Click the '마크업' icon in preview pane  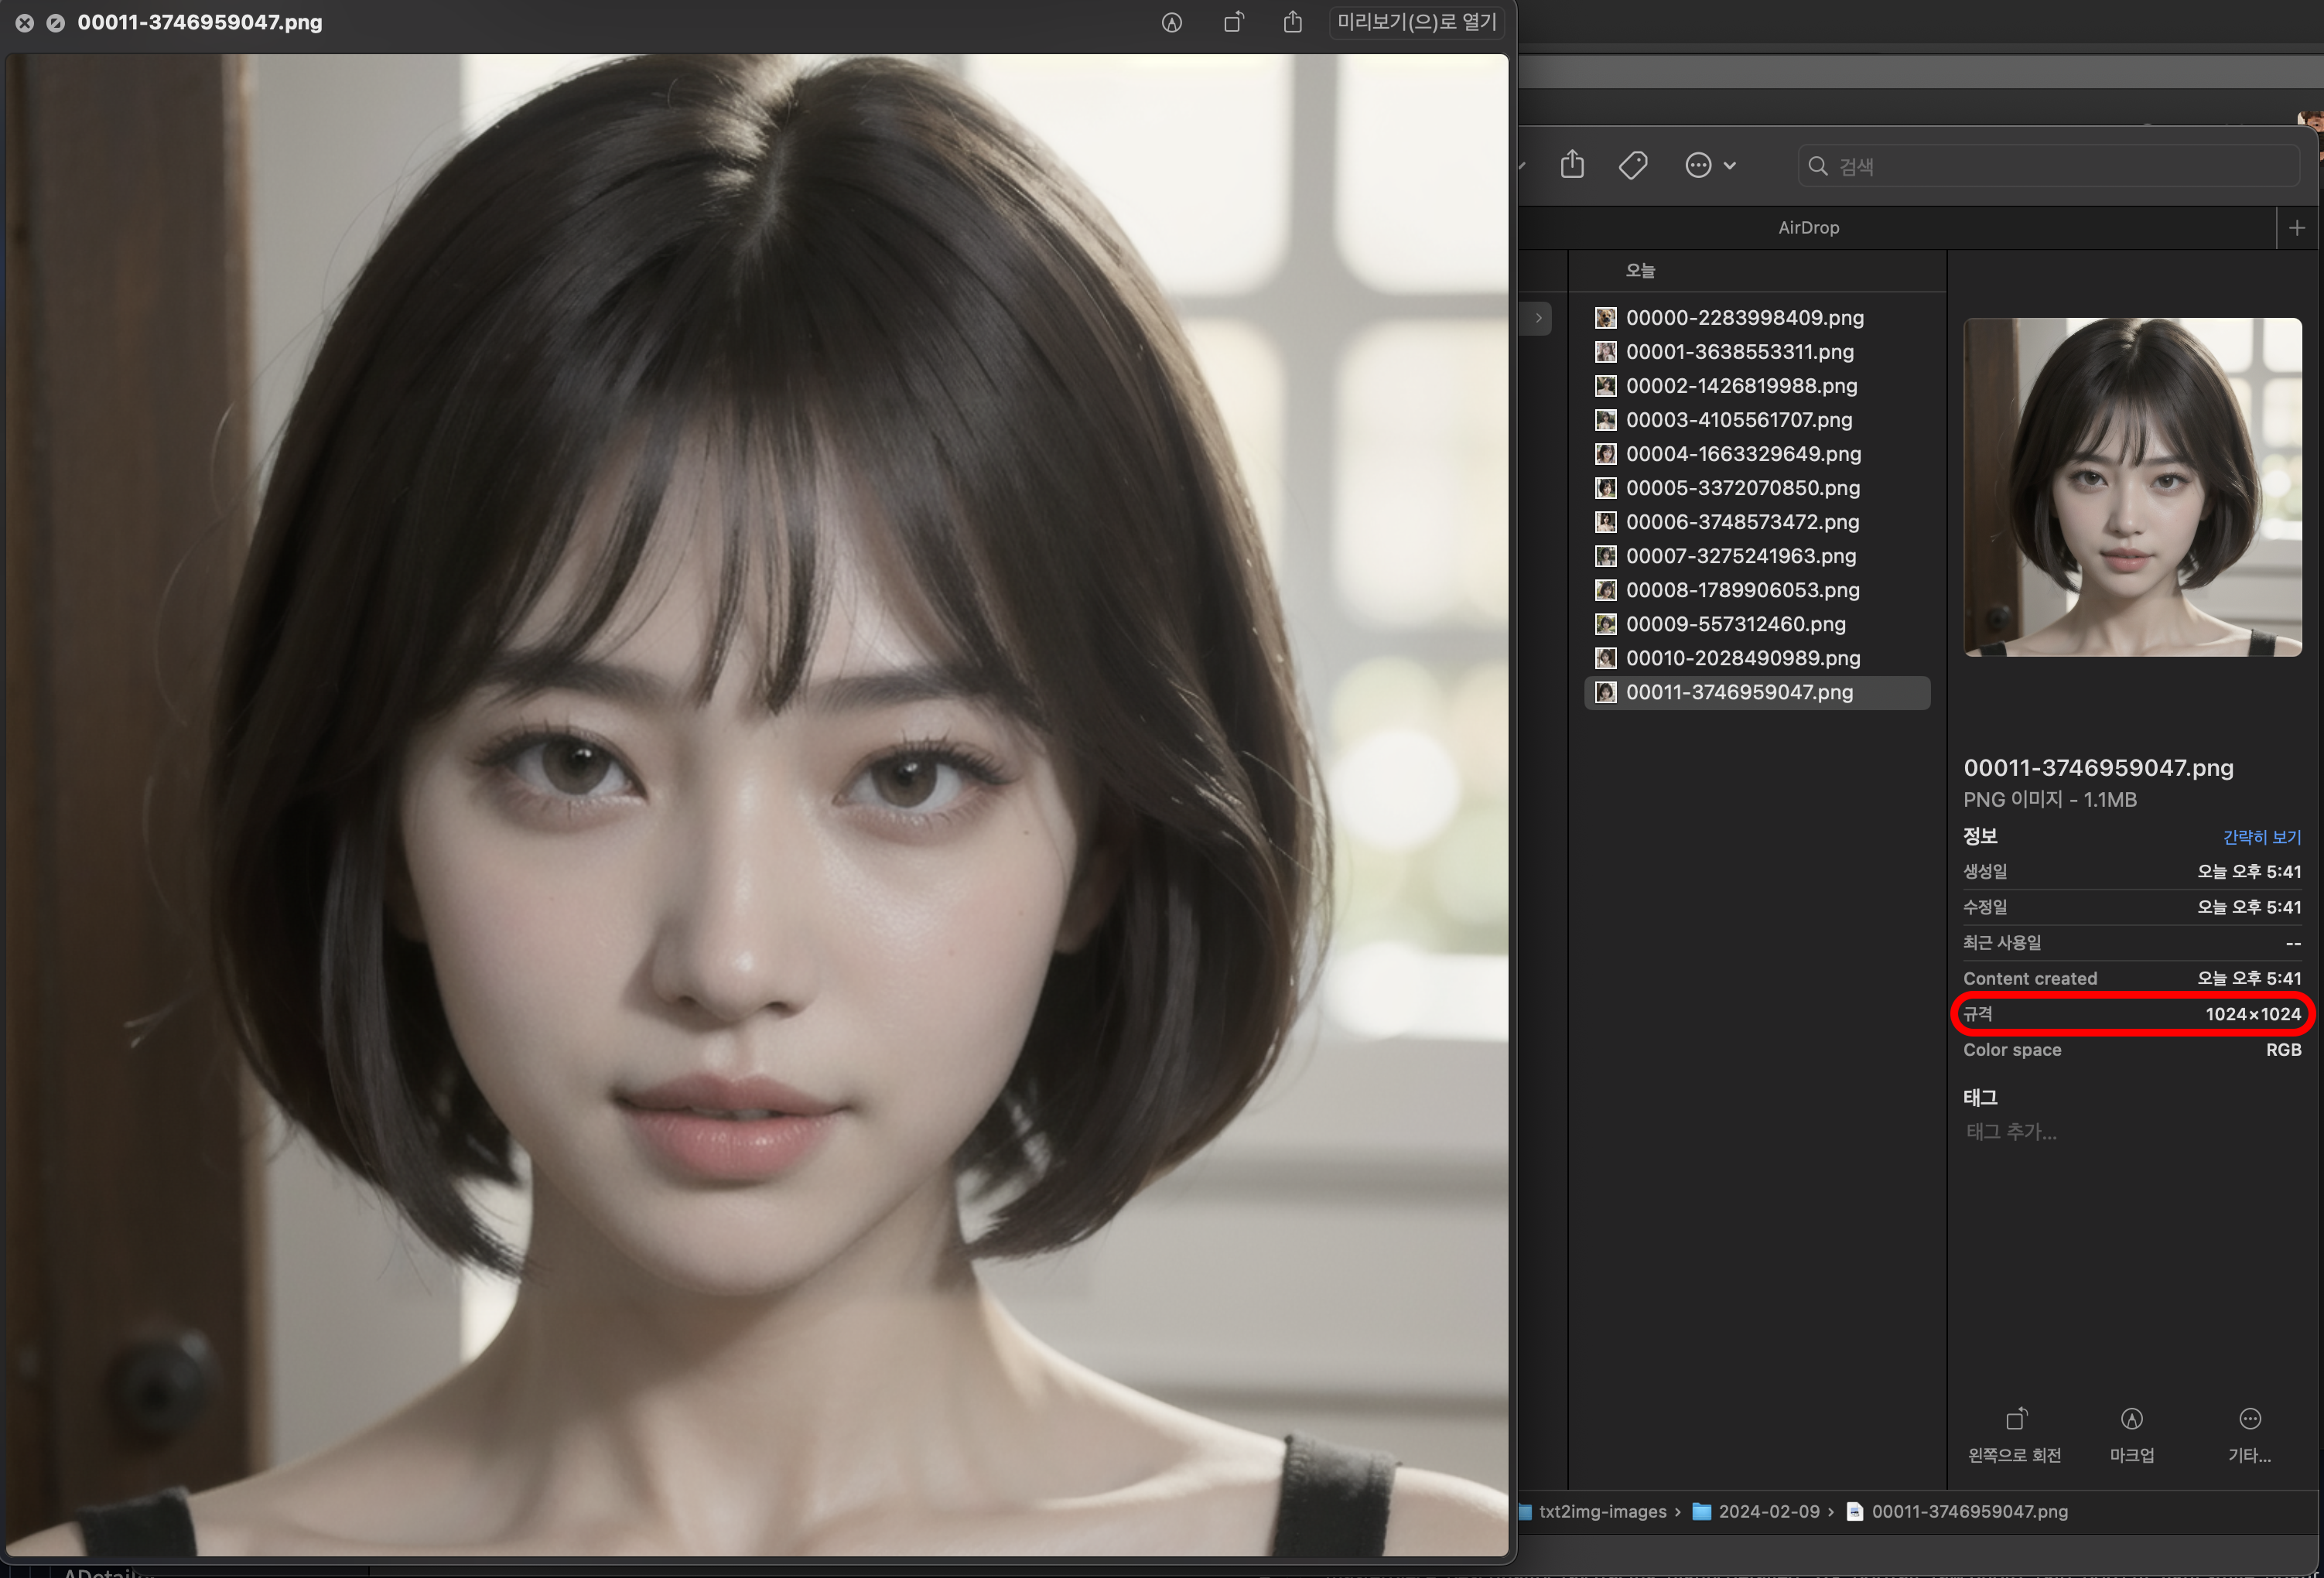pos(2131,1420)
